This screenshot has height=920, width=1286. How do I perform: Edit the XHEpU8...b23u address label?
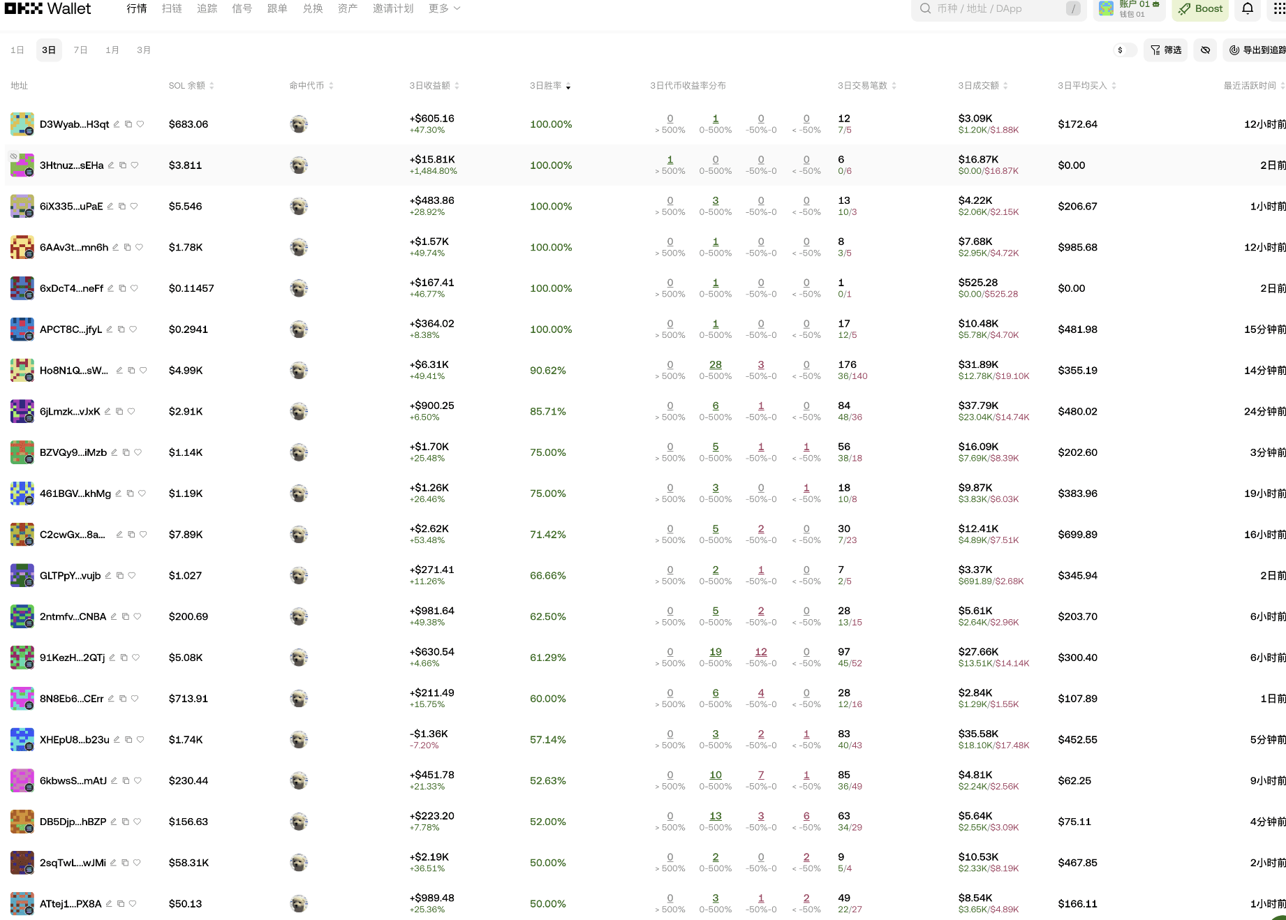point(117,740)
